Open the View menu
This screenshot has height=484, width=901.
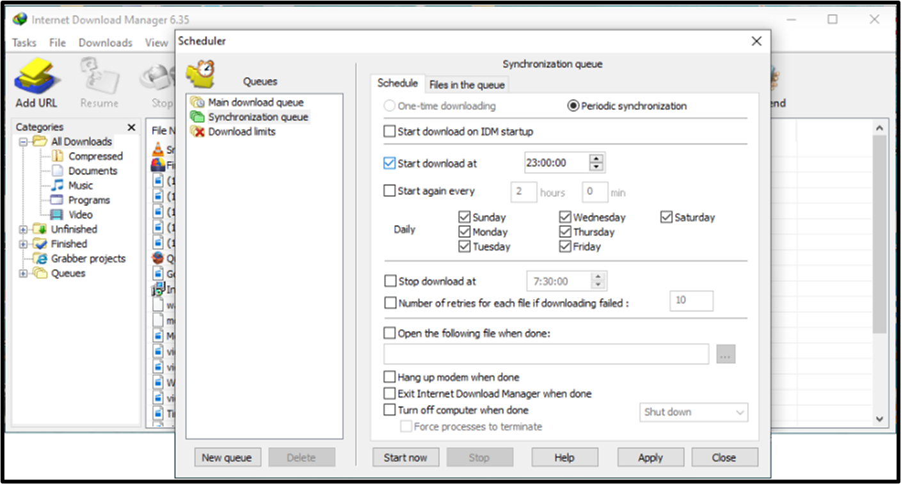[156, 43]
